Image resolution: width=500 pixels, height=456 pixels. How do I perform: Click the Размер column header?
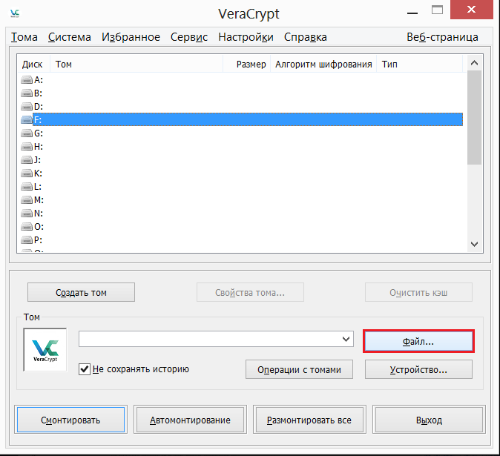click(246, 64)
